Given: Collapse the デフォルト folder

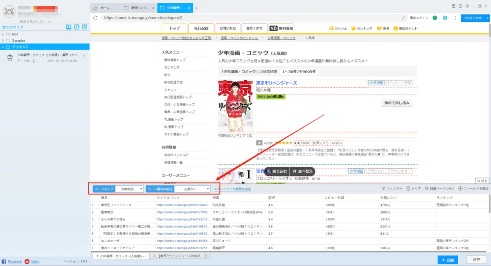Looking at the screenshot, I should pyautogui.click(x=3, y=47).
